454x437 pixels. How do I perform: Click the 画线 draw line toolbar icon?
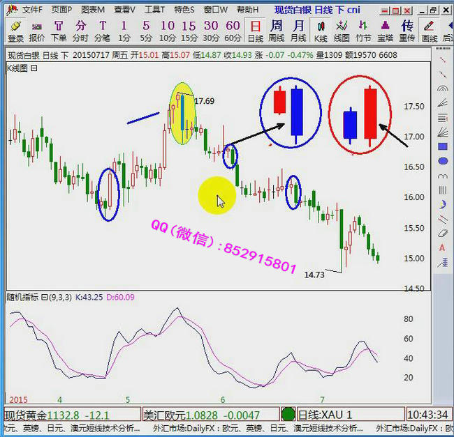click(x=429, y=30)
